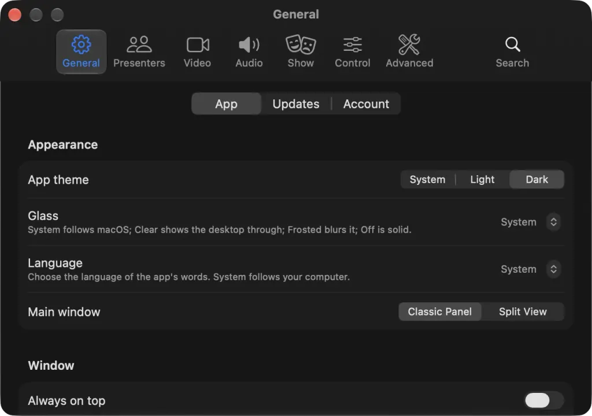Open the Advanced tools settings pane
Screen dimensions: 592x416
pos(409,52)
